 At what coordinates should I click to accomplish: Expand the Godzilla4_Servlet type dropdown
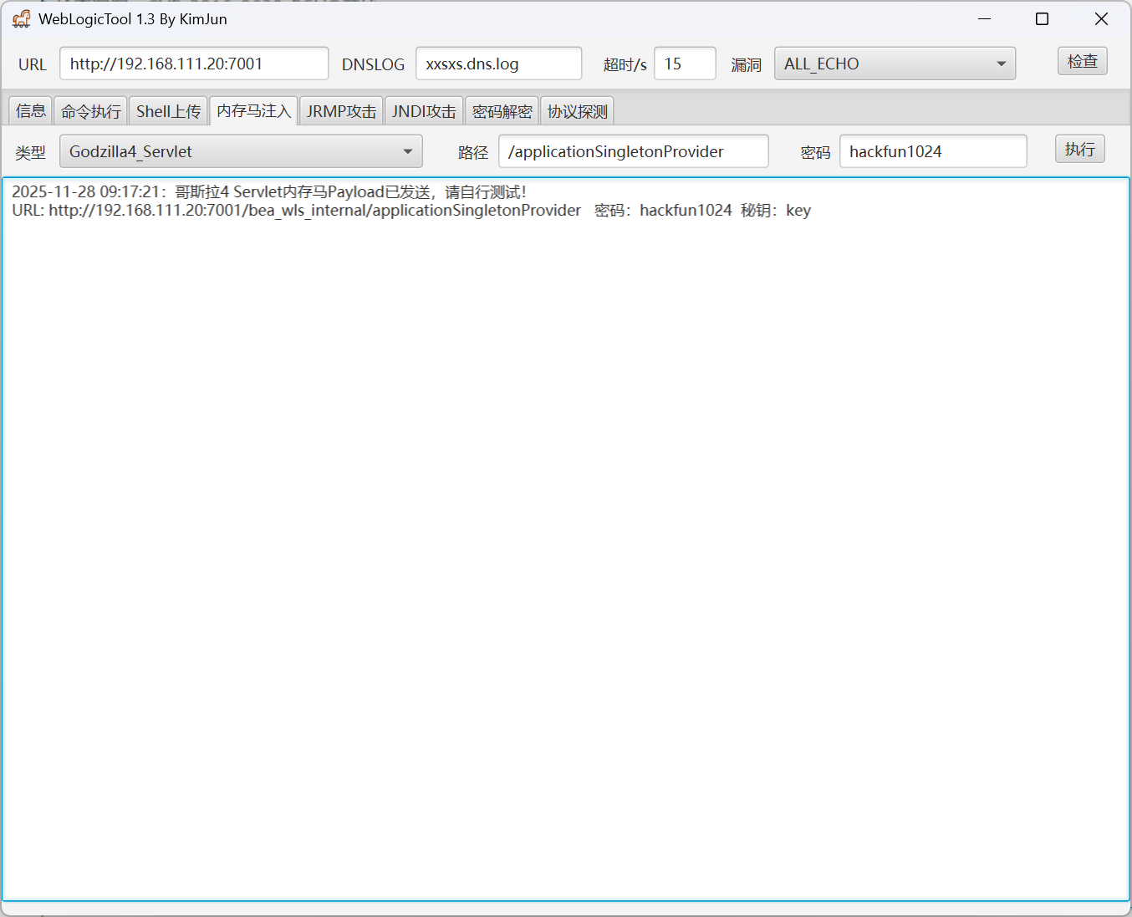(241, 151)
